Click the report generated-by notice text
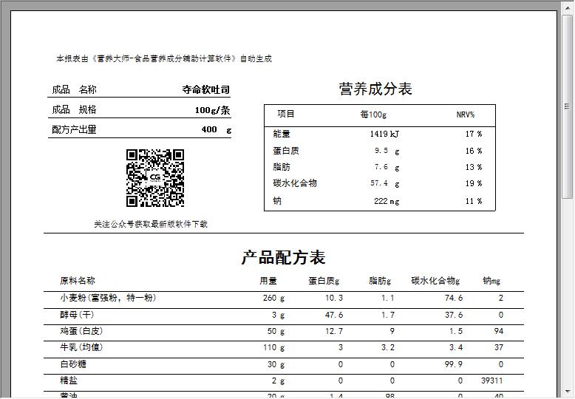 click(x=164, y=58)
